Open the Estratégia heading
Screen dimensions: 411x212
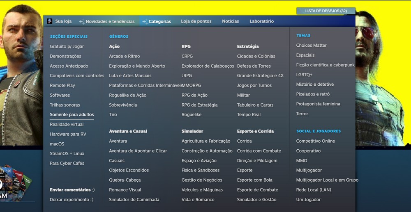click(x=248, y=46)
